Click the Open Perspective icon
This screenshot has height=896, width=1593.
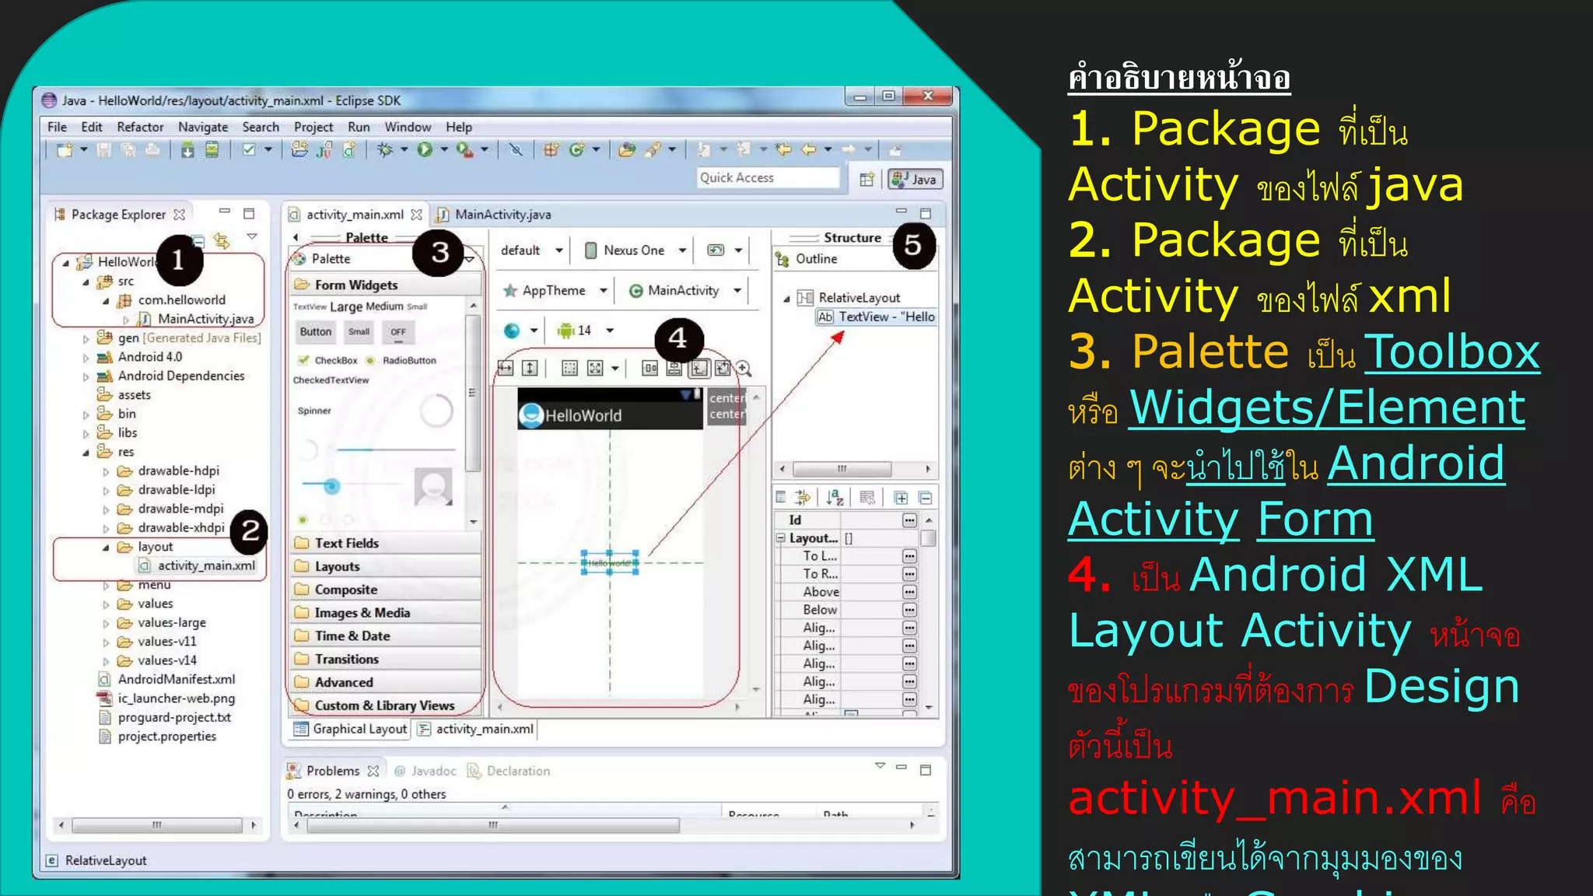pyautogui.click(x=867, y=180)
